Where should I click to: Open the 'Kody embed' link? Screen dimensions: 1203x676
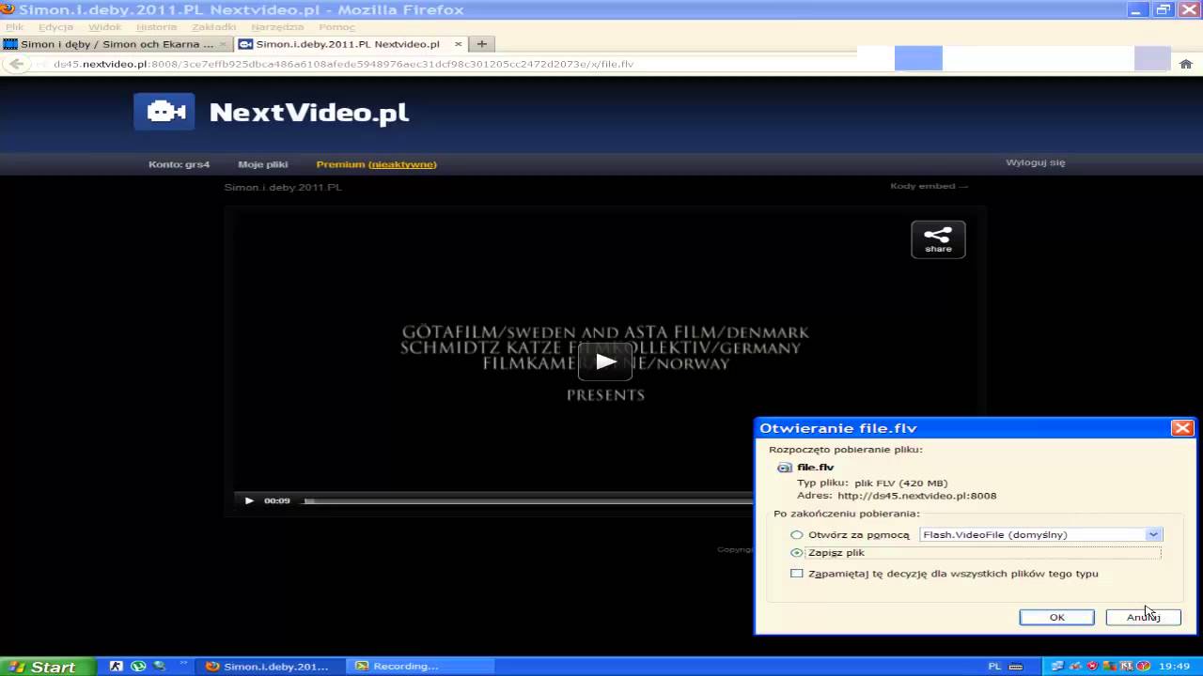pyautogui.click(x=929, y=186)
